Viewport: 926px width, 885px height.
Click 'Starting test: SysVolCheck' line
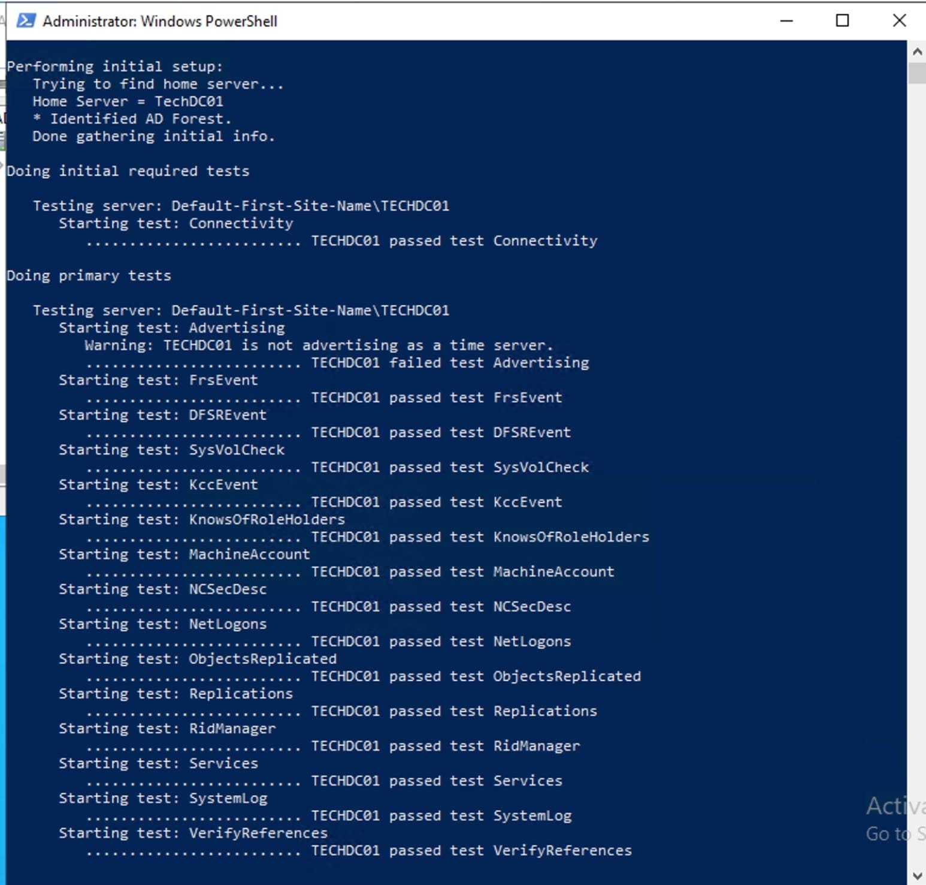[x=171, y=450]
